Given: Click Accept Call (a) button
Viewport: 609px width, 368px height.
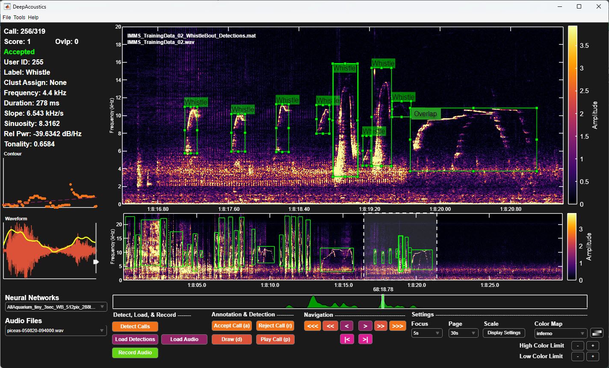Looking at the screenshot, I should (231, 326).
